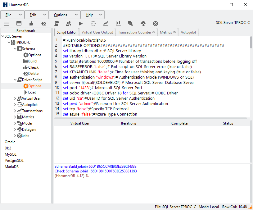Click the Delete Schema toolbar icon
This screenshot has height=210, width=253.
(x=44, y=24)
